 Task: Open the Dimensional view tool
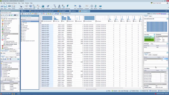click(55, 7)
